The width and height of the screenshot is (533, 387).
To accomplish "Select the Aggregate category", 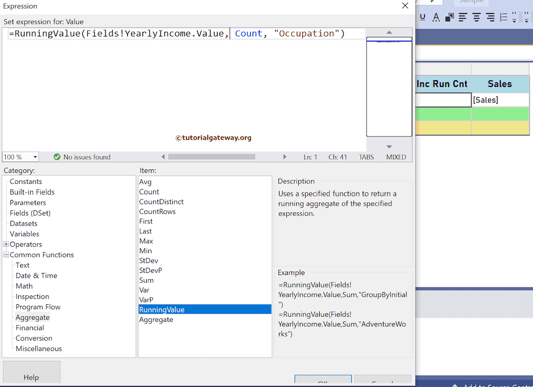I will [x=32, y=317].
